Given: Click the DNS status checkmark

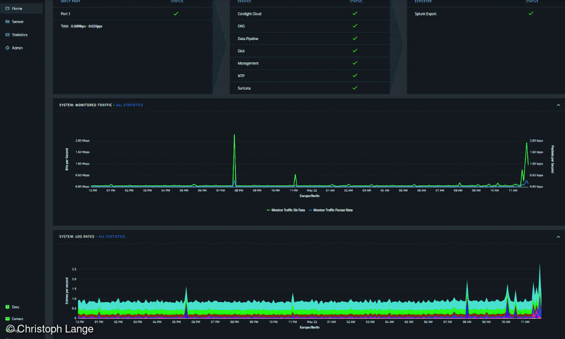Looking at the screenshot, I should pos(355,26).
